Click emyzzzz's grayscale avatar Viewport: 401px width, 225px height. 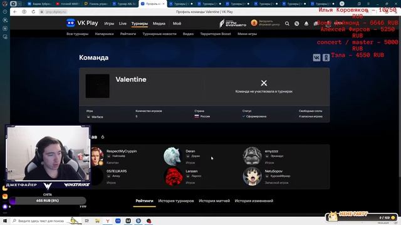(252, 156)
